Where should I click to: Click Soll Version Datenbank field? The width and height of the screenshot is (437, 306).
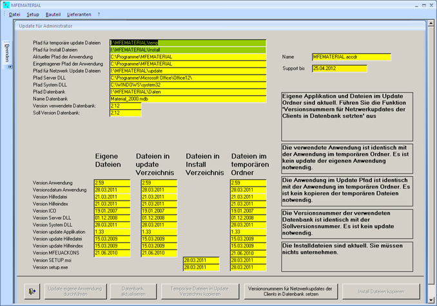pos(126,113)
